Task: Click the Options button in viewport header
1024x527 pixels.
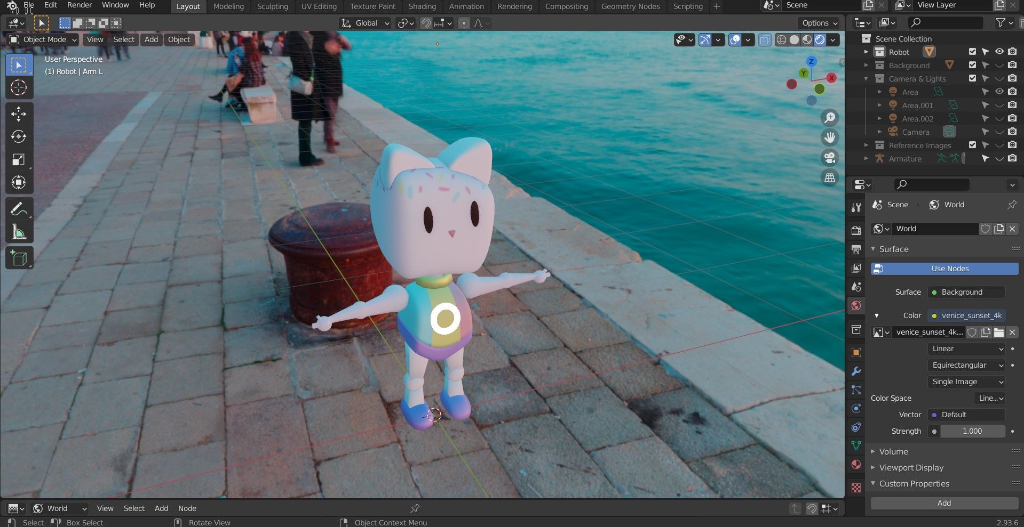Action: tap(819, 23)
